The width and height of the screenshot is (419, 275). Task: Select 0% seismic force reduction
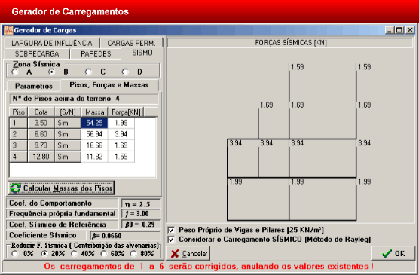[15, 254]
